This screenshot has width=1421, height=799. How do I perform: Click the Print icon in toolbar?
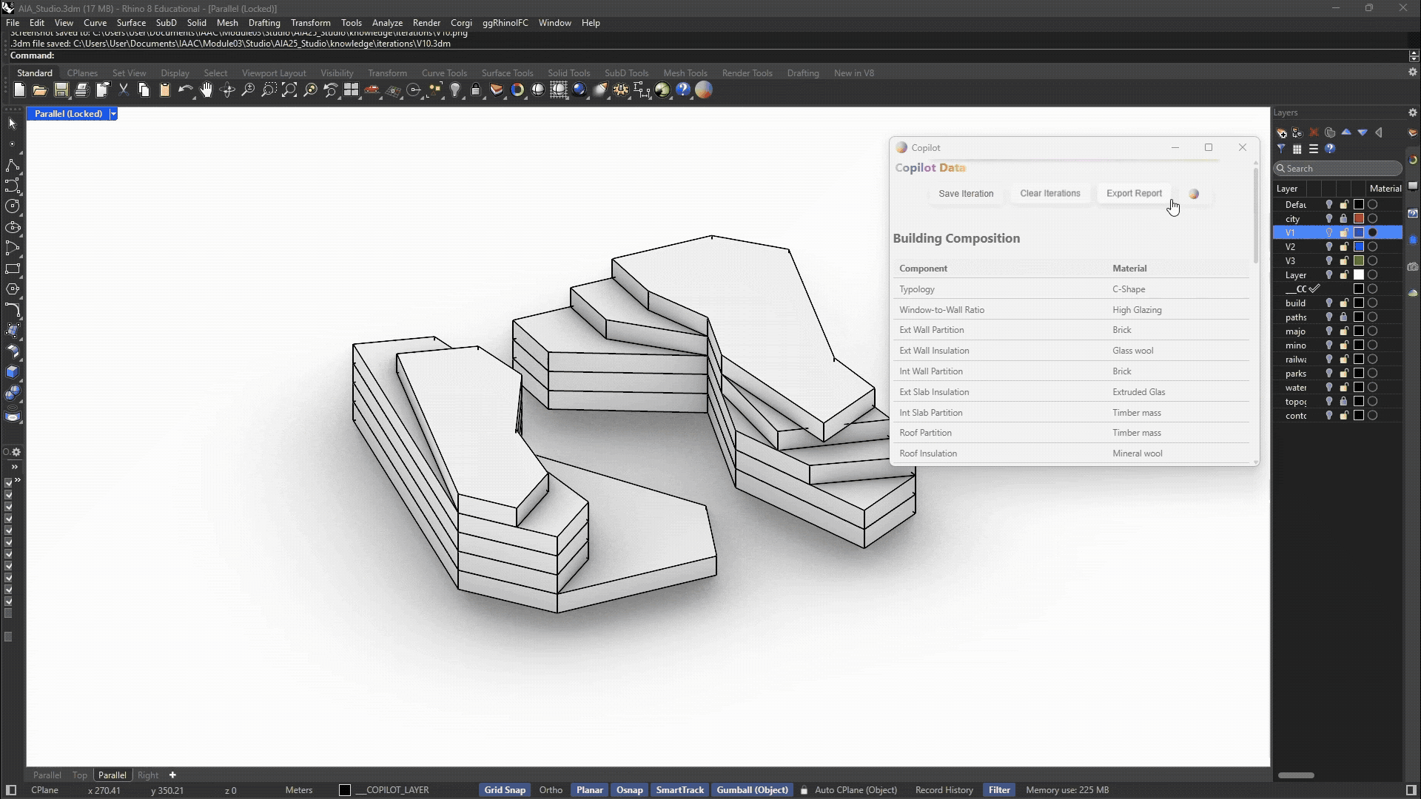click(82, 90)
